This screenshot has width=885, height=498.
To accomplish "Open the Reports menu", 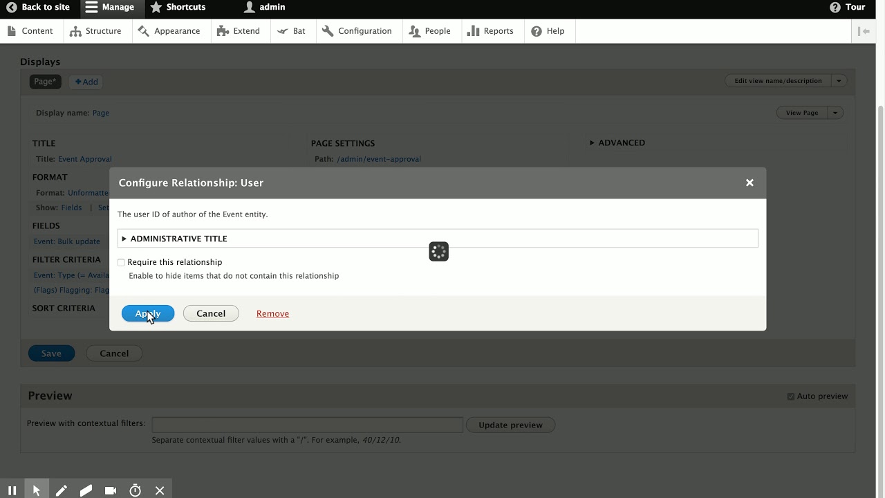I will [491, 31].
